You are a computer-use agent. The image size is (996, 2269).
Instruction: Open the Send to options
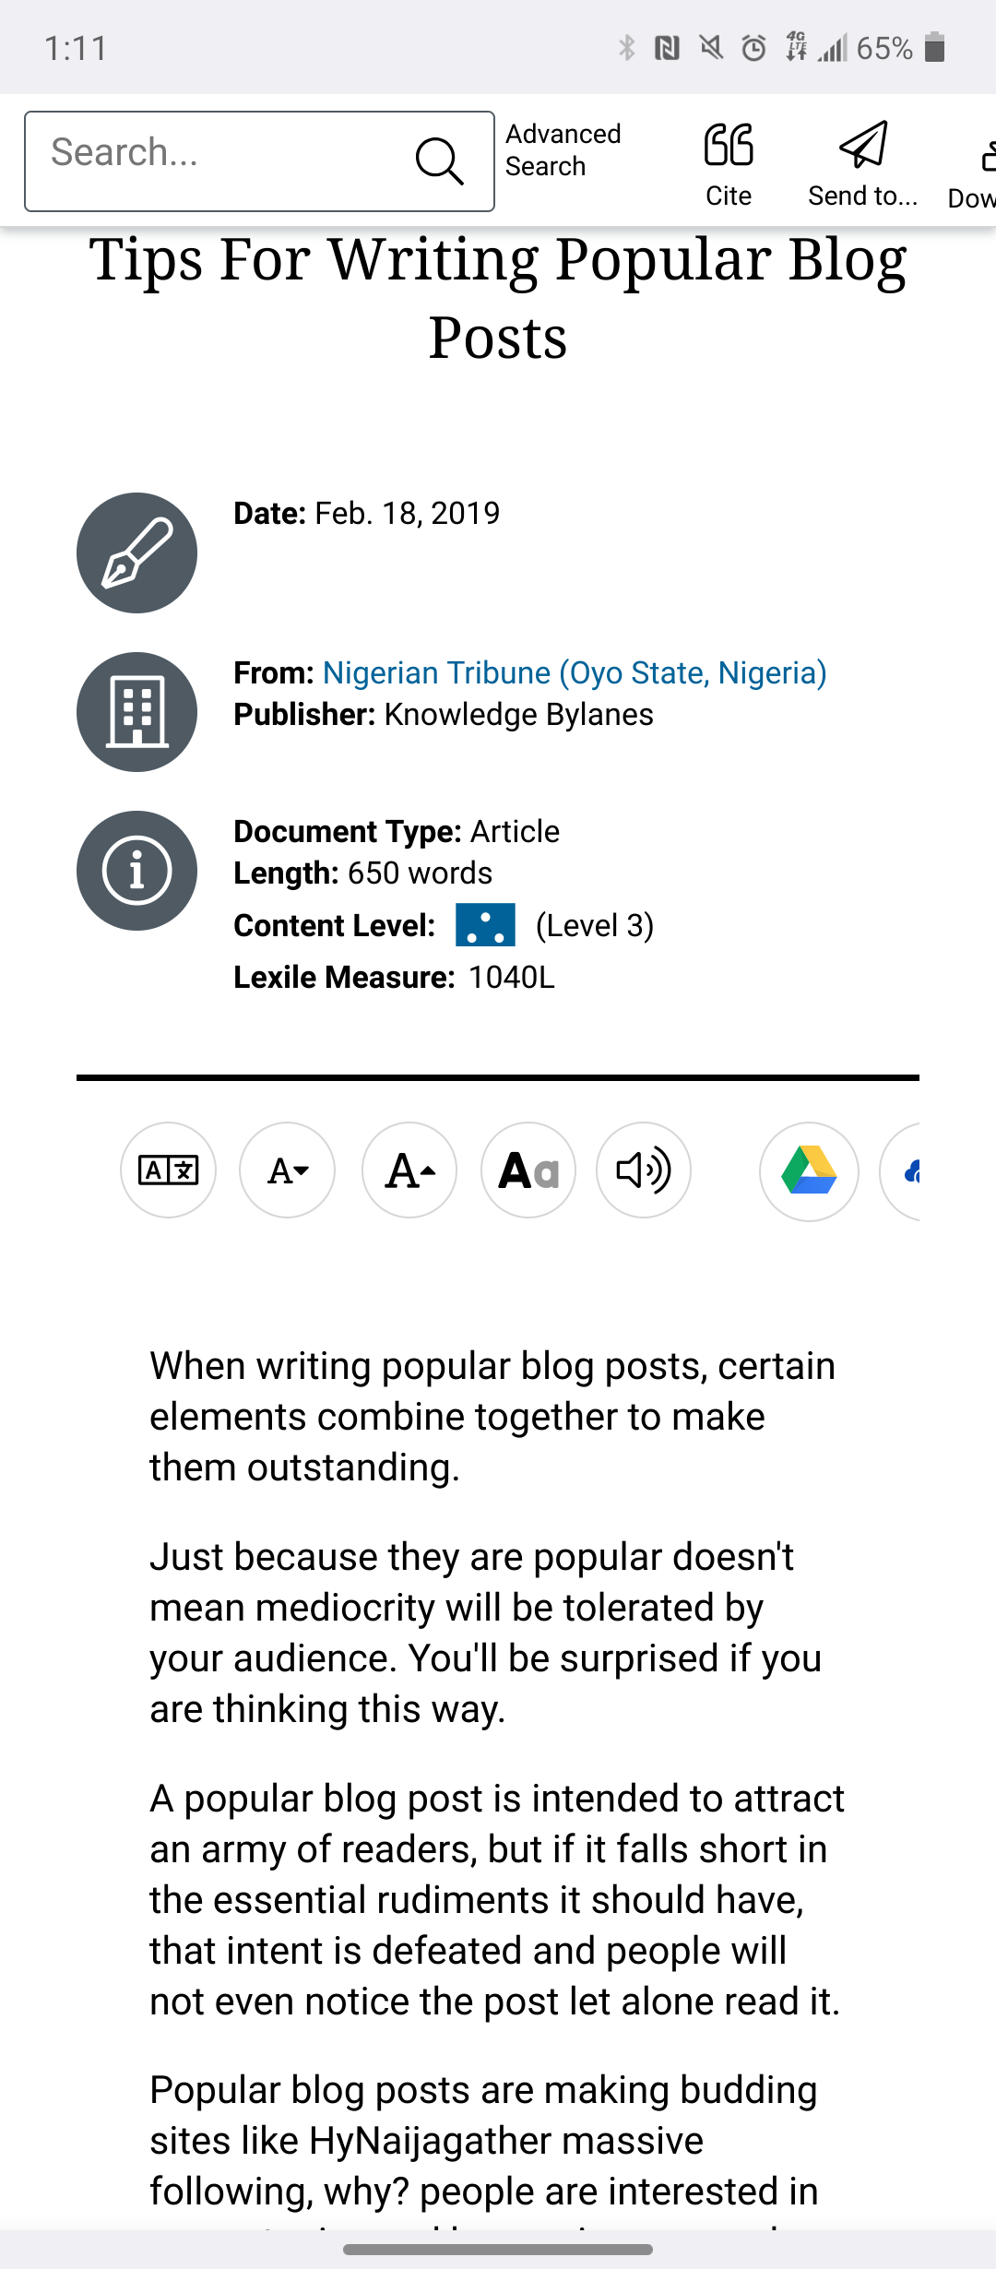point(862,164)
